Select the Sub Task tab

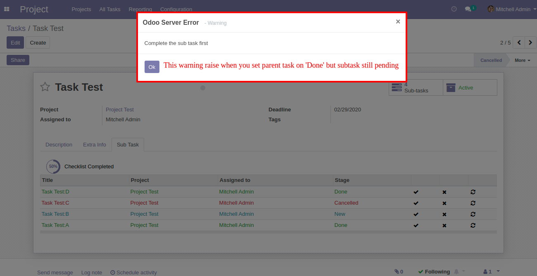tap(128, 144)
